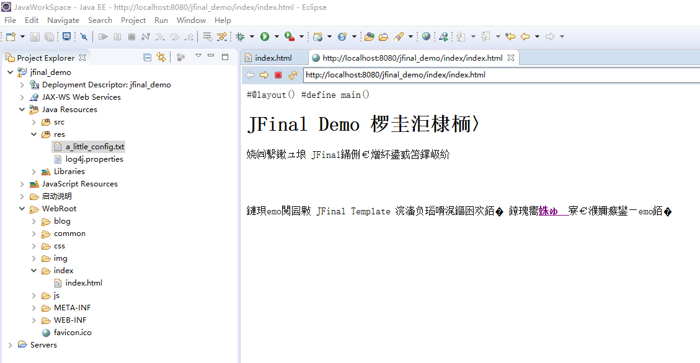The width and height of the screenshot is (700, 363).
Task: Open the Back history dropdown arrow
Action: 537,37
